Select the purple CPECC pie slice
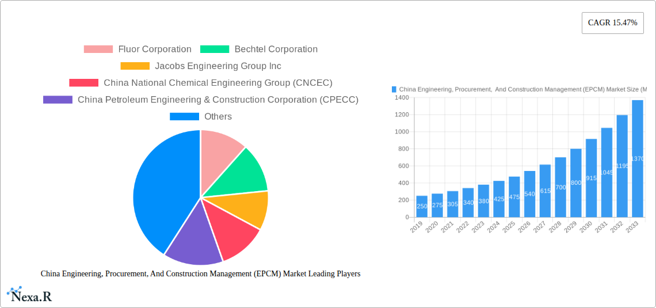The image size is (656, 308). point(190,239)
